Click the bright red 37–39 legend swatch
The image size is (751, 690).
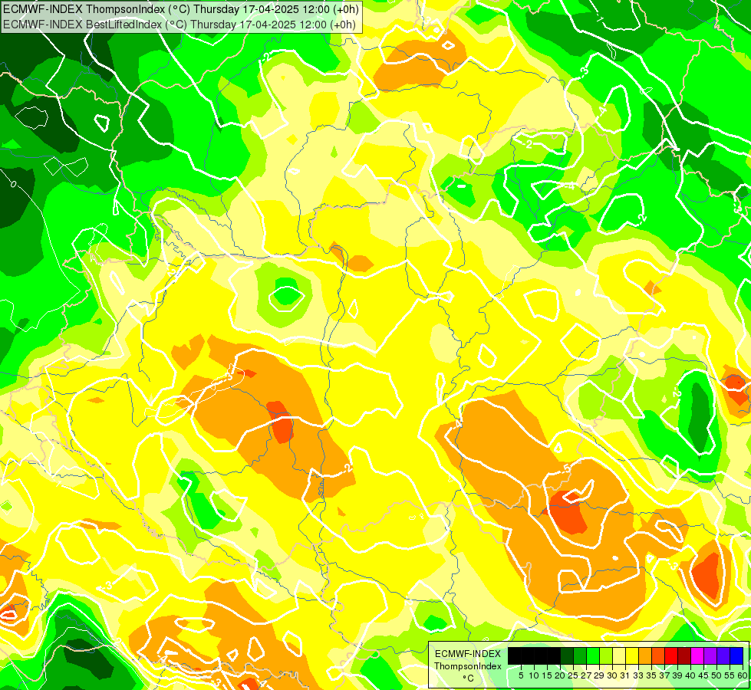[671, 655]
